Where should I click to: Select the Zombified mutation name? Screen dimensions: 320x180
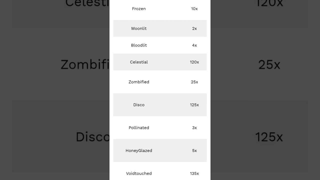pos(139,82)
